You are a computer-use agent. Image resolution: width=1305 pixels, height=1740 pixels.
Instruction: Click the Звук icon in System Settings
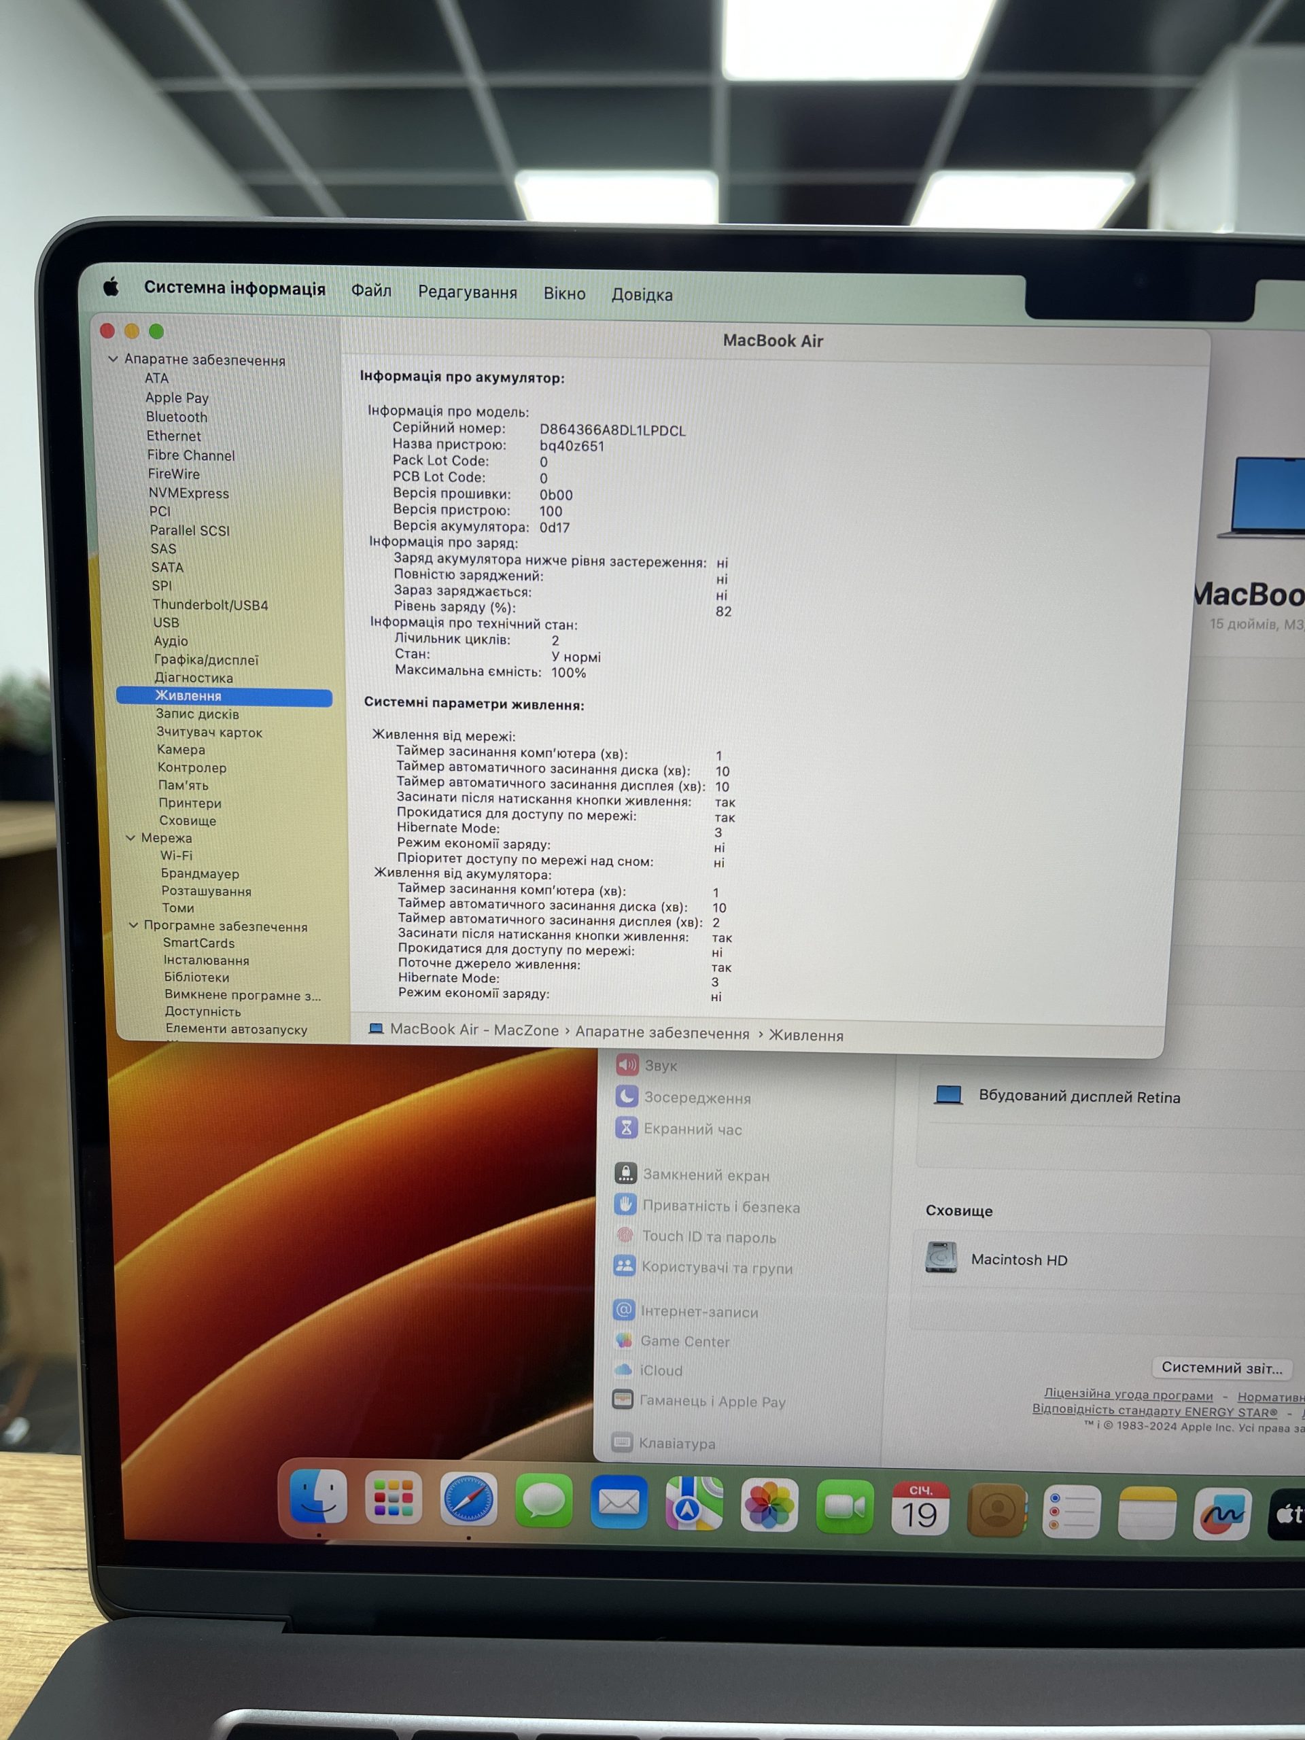click(x=627, y=1065)
